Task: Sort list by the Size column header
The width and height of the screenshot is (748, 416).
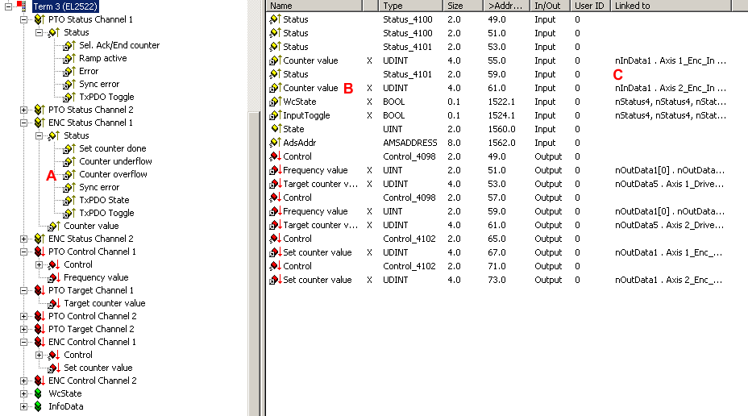Action: pyautogui.click(x=463, y=6)
